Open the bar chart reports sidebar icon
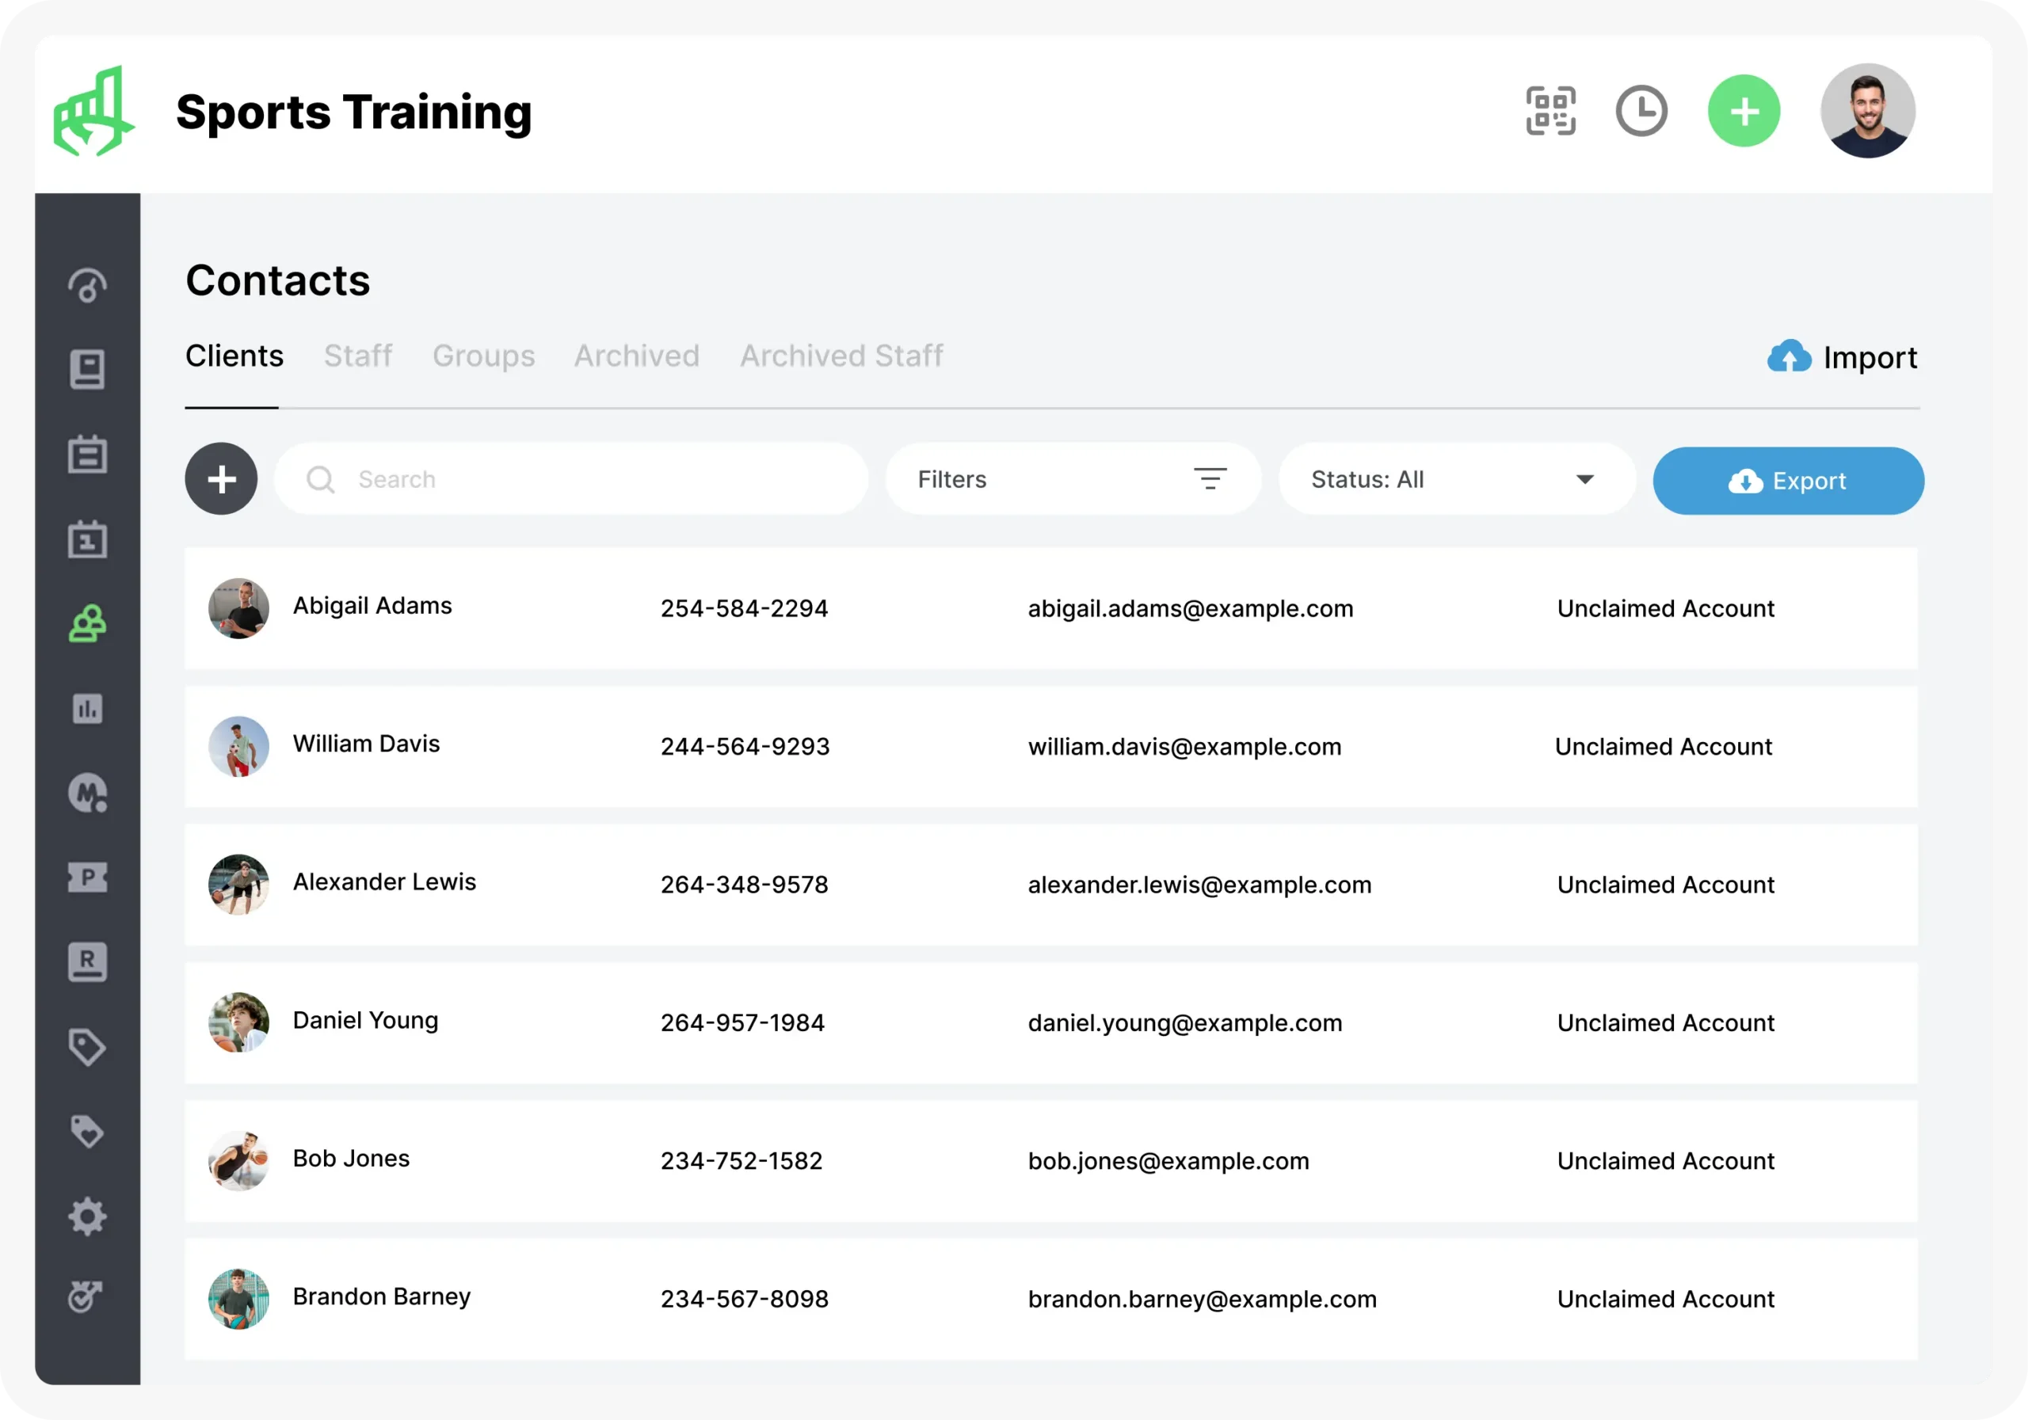The width and height of the screenshot is (2028, 1420). coord(87,708)
